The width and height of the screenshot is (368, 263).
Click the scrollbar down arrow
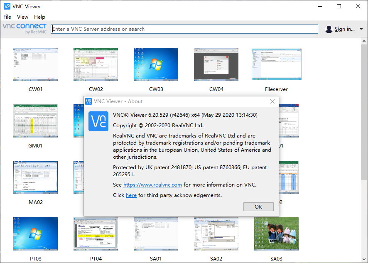(x=364, y=259)
